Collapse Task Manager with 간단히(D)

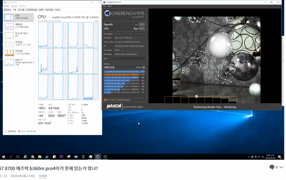coord(10,131)
